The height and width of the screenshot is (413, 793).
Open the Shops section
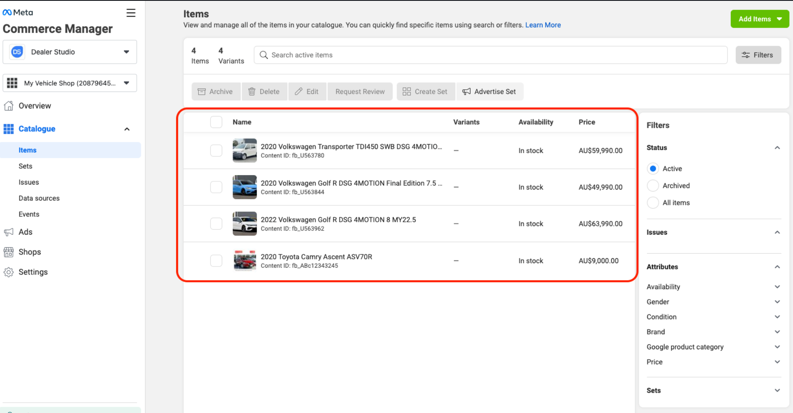[x=30, y=252]
